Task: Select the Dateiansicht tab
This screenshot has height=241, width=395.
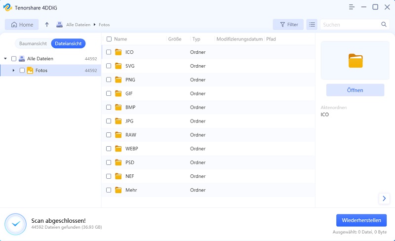Action: pos(68,43)
